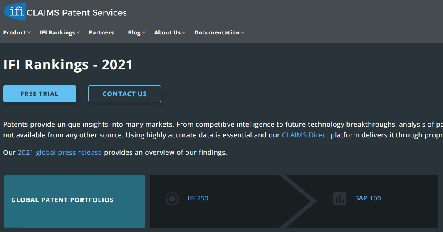Viewport: 443px width, 232px height.
Task: Click the CLAIMS Patent Services site title
Action: 77,13
